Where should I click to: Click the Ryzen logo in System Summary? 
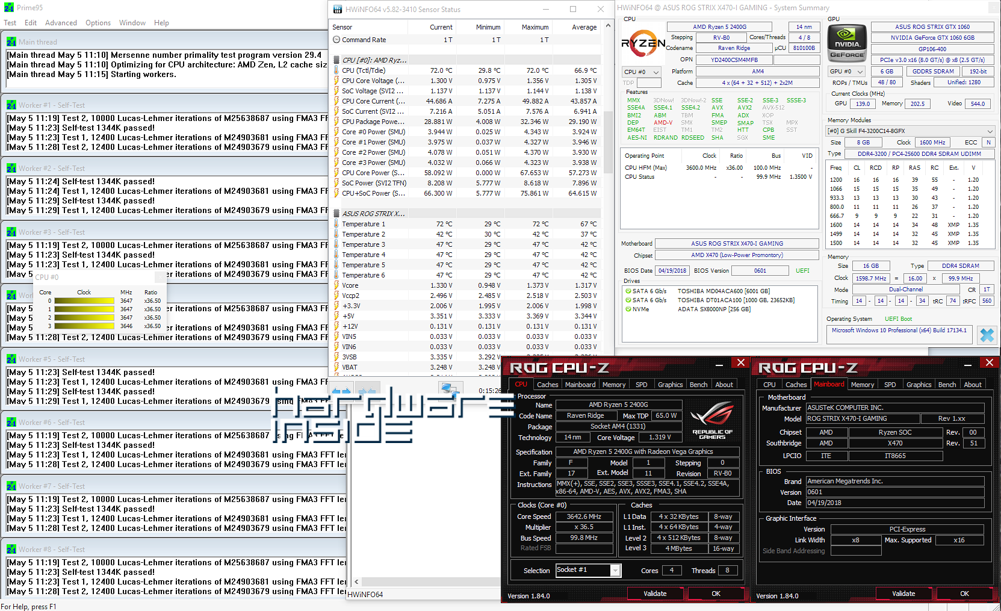[643, 43]
